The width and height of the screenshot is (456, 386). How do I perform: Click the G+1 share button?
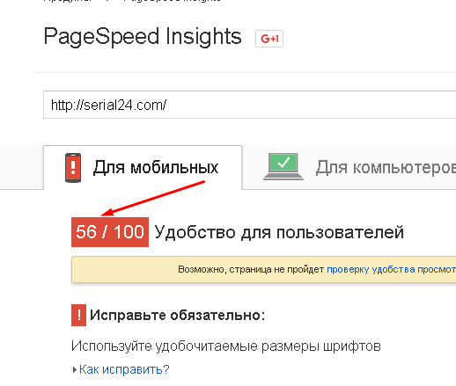tap(269, 39)
